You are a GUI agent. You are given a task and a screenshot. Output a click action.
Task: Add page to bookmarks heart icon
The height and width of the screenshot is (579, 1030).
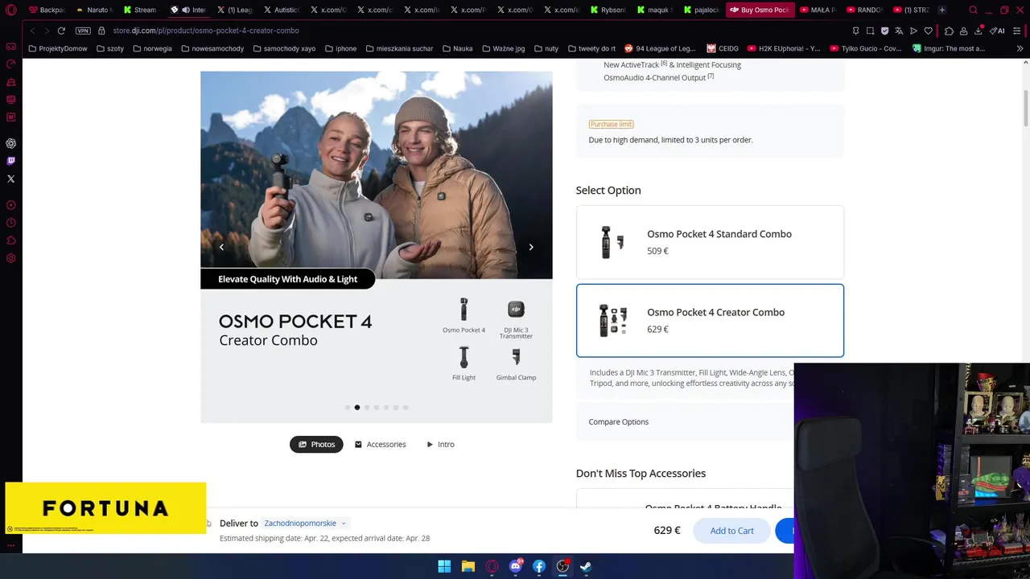pos(928,31)
